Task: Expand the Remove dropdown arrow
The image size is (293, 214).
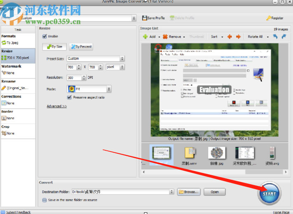Action: [184, 37]
